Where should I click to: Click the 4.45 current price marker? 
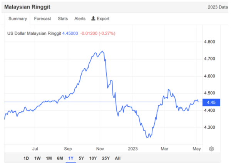coord(211,102)
